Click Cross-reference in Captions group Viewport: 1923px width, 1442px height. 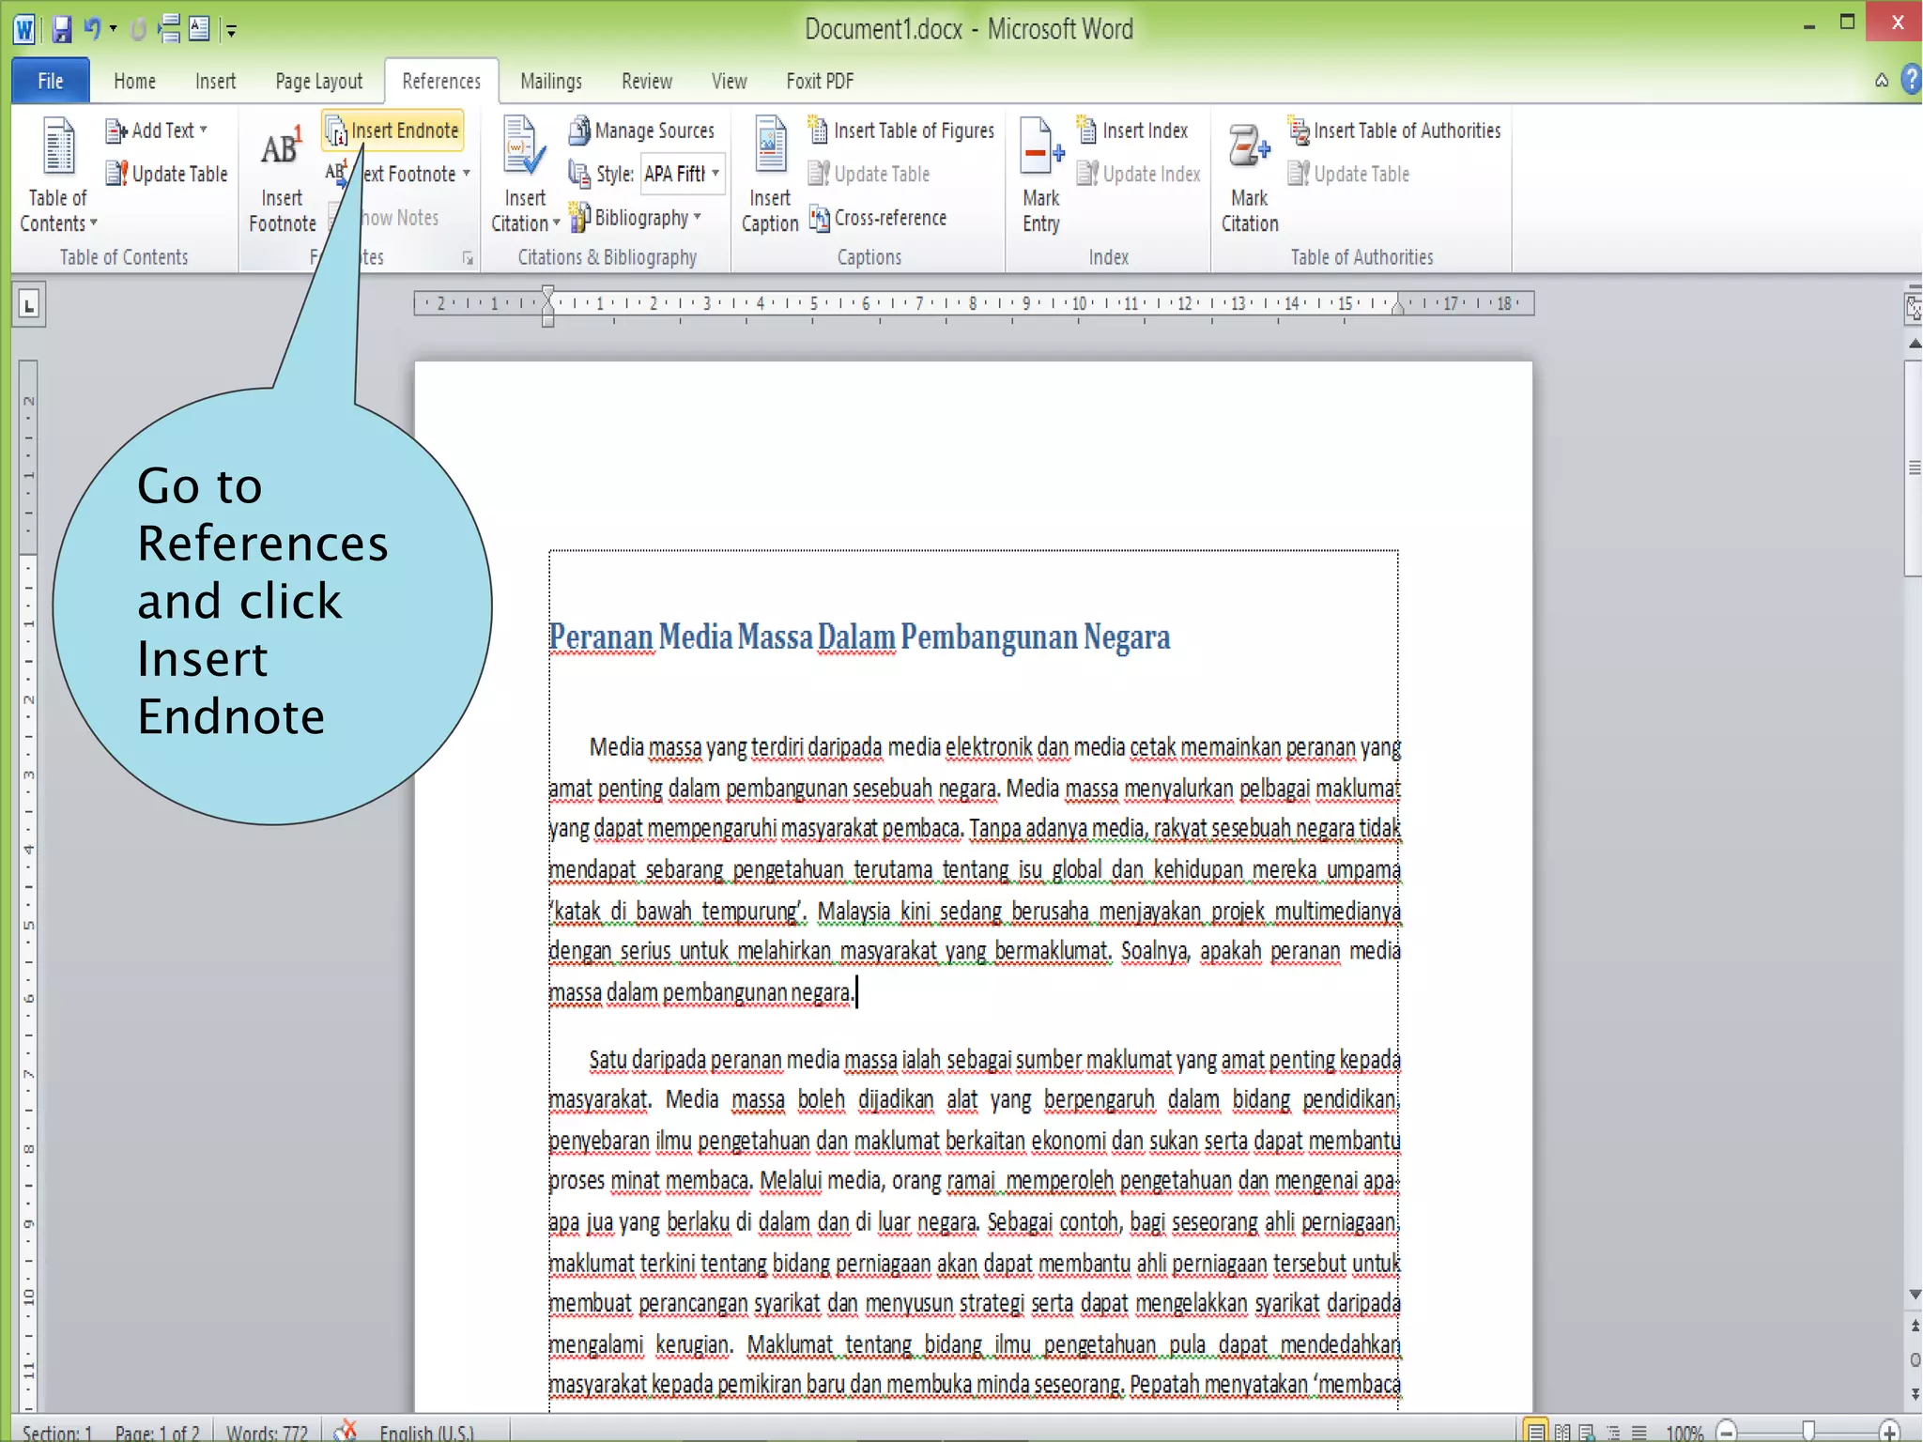click(878, 218)
